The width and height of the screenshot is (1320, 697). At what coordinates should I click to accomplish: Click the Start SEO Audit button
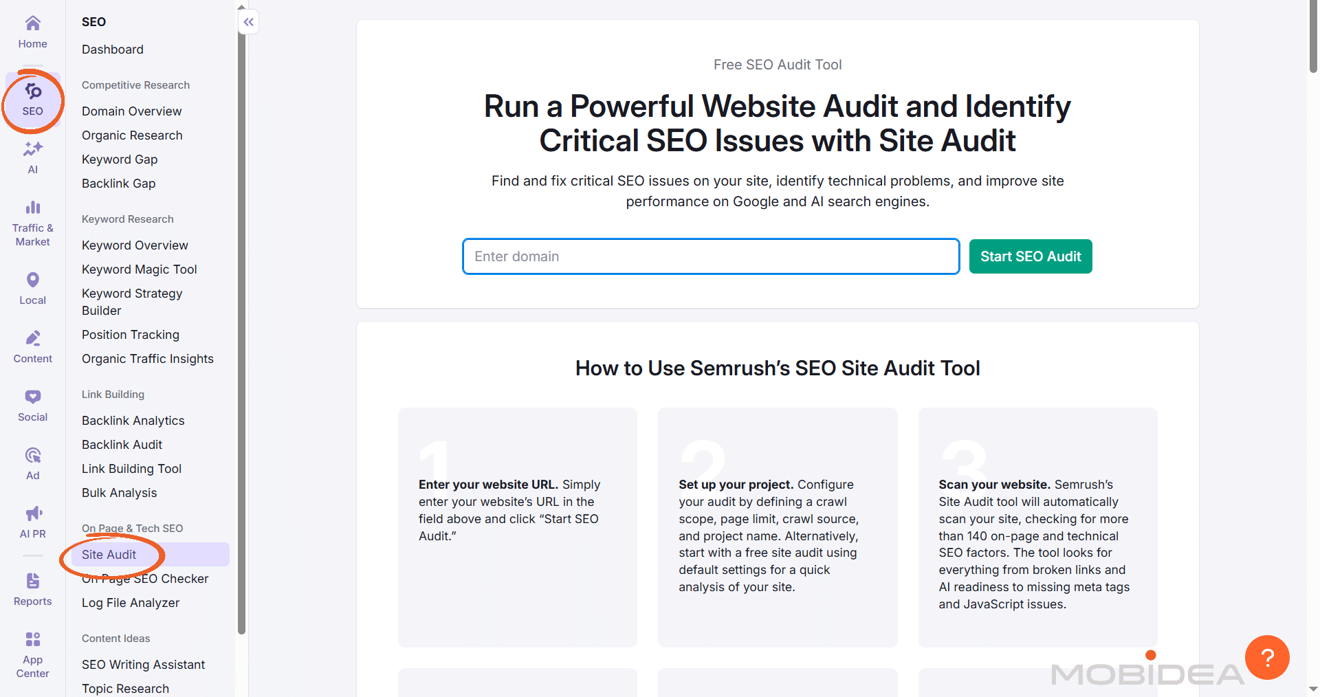[1030, 256]
